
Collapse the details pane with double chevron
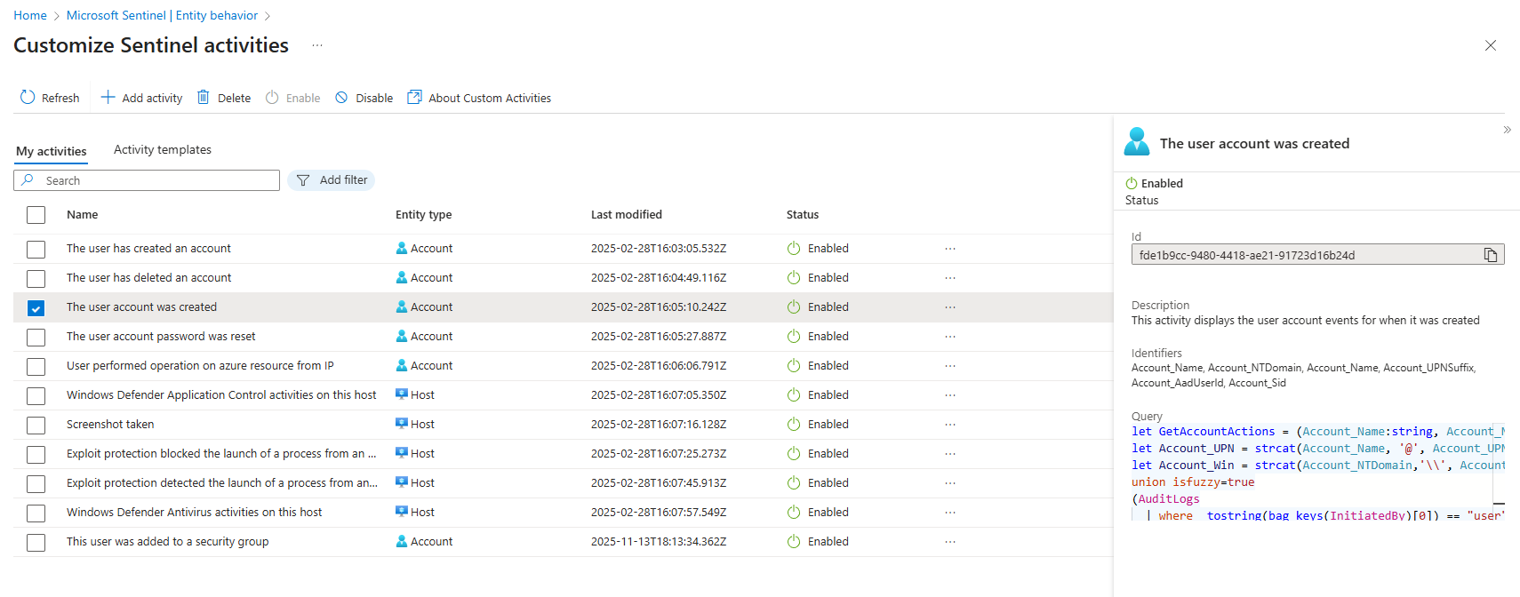tap(1507, 130)
